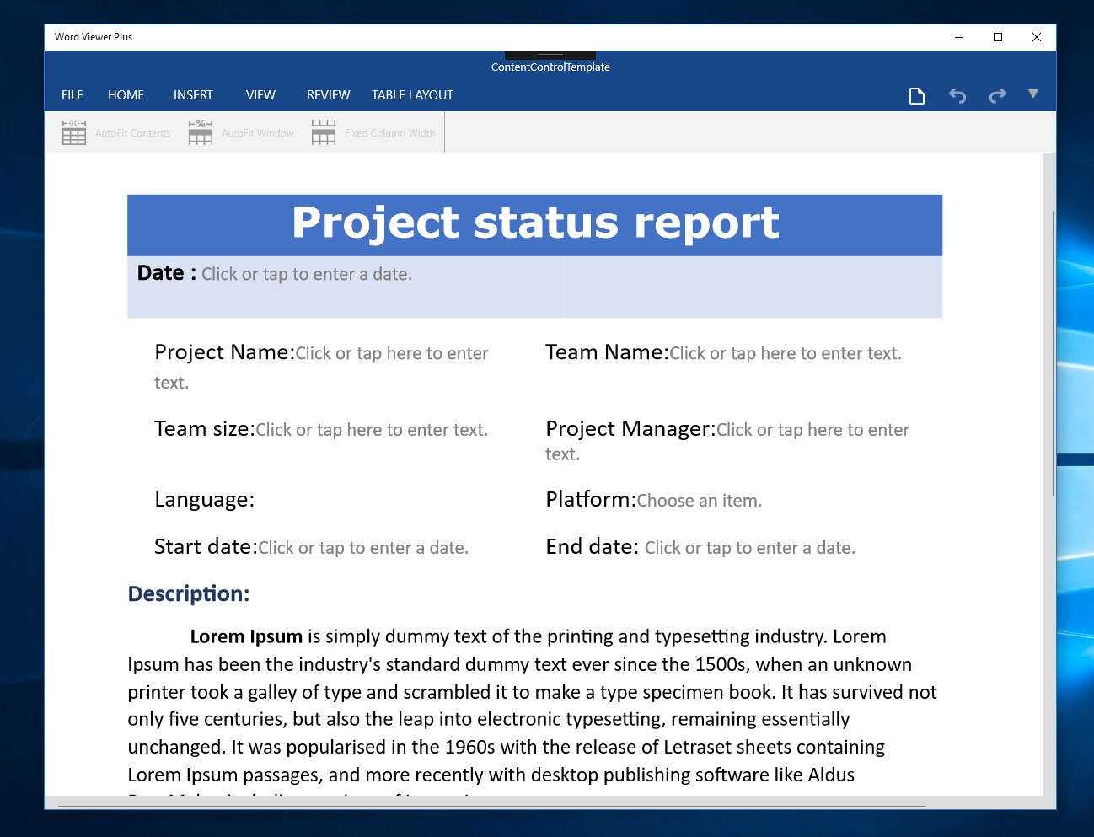Open the REVIEW tab
Viewport: 1094px width, 837px height.
click(x=328, y=95)
